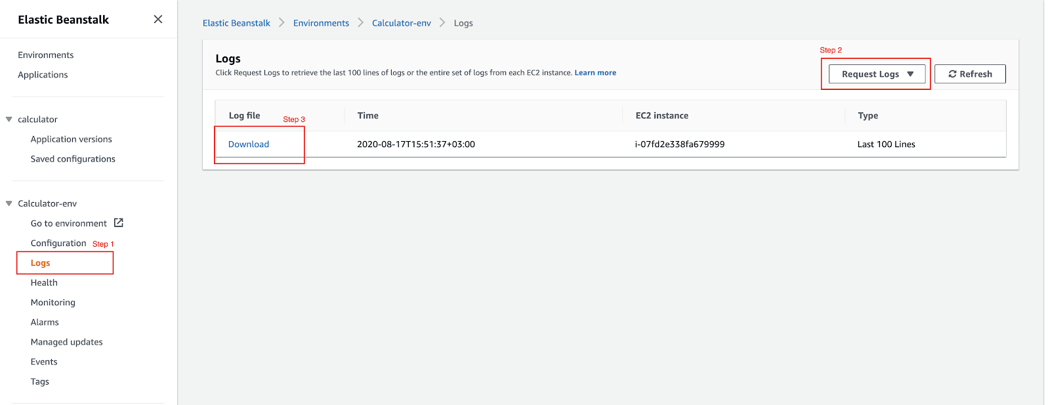Open the Events page
This screenshot has height=405, width=1050.
coord(44,362)
